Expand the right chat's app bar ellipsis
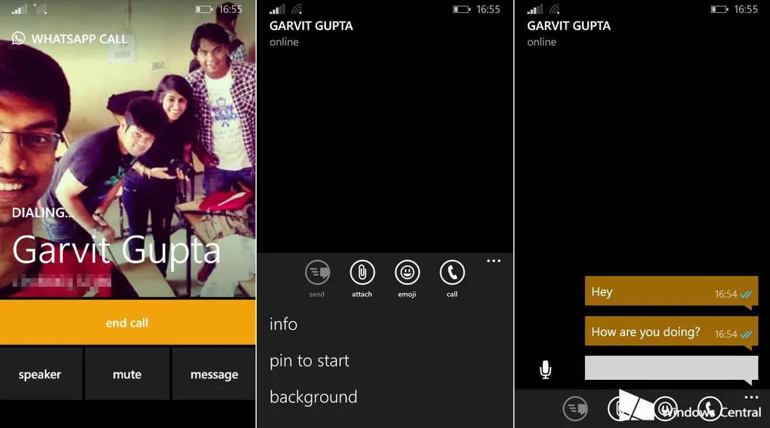The width and height of the screenshot is (770, 428). tap(751, 398)
